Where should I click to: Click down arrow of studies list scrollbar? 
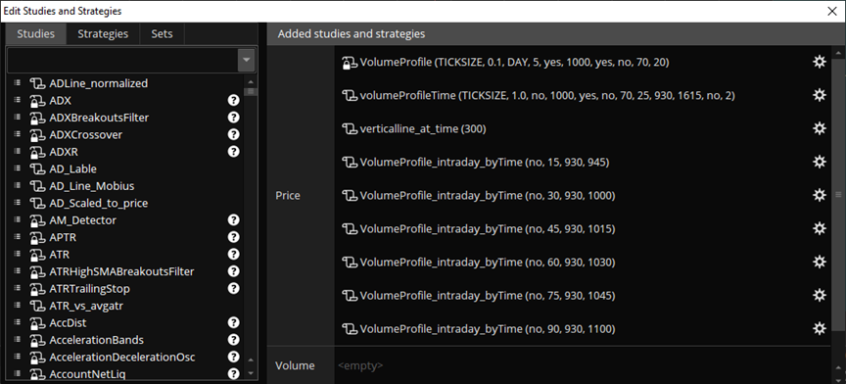click(250, 372)
